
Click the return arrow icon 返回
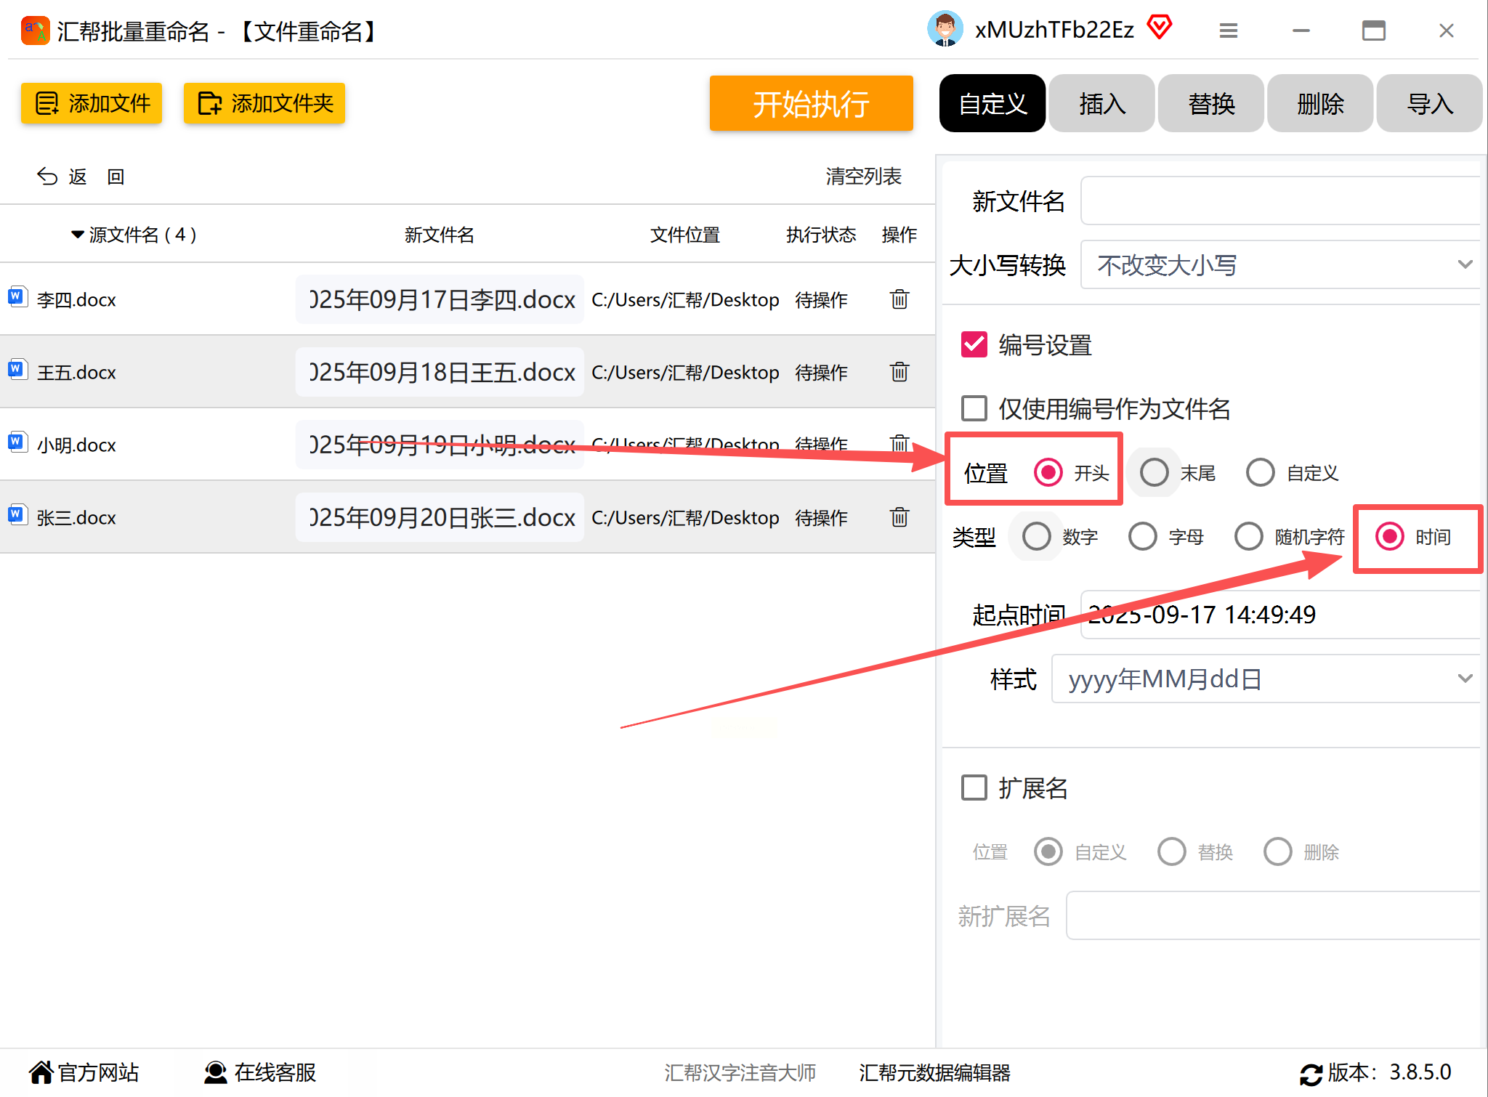pyautogui.click(x=48, y=177)
